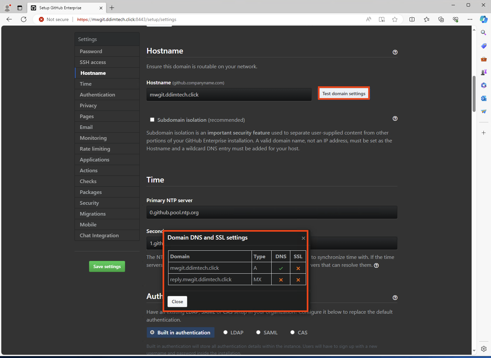Click green DNS checkmark for mwgit row
491x358 pixels.
(x=281, y=268)
